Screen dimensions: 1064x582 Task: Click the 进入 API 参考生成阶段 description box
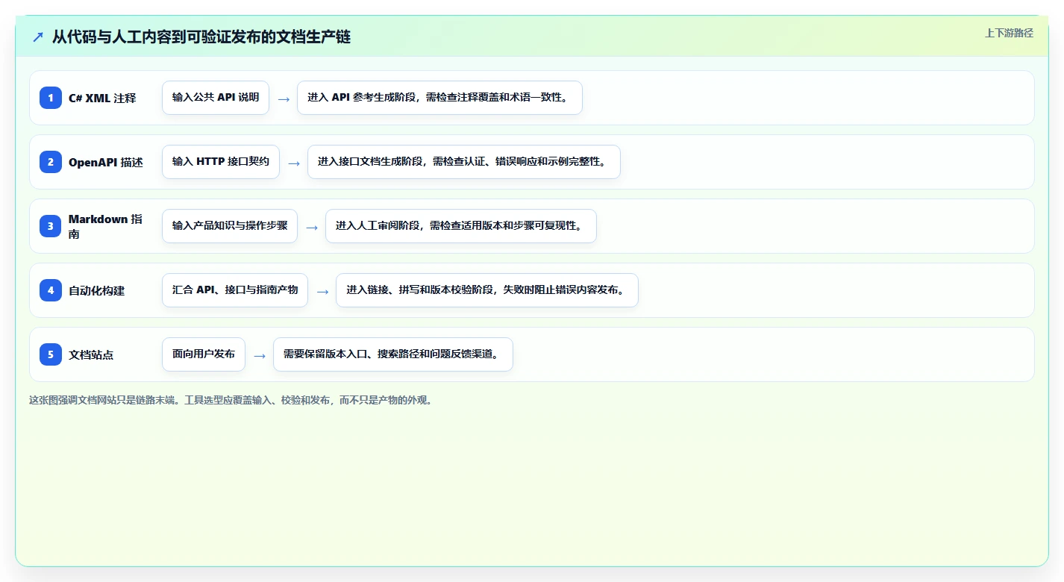(439, 98)
